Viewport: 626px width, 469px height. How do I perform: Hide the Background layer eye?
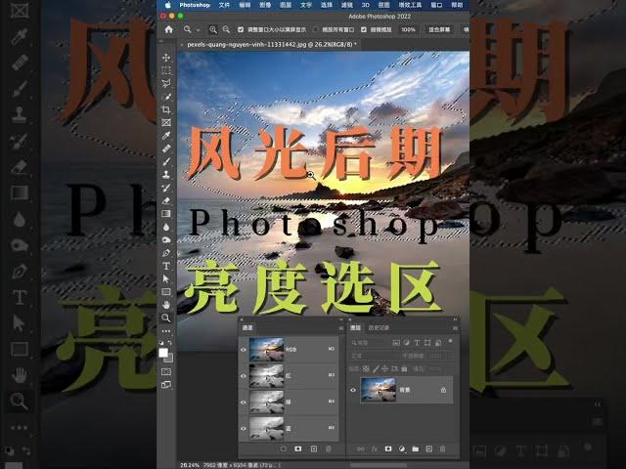(353, 390)
